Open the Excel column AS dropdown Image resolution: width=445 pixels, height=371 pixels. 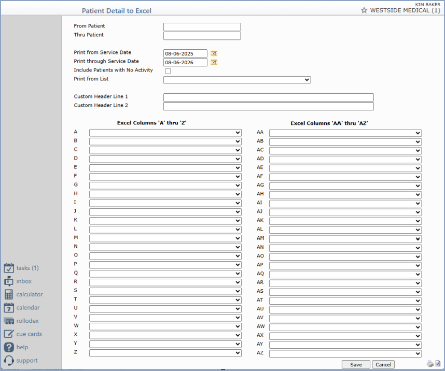345,292
